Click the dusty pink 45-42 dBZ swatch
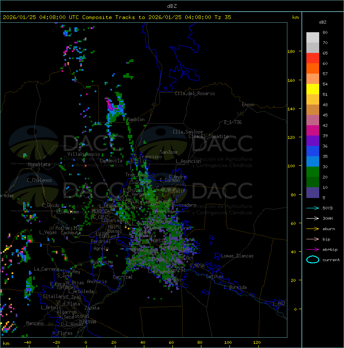 point(313,120)
